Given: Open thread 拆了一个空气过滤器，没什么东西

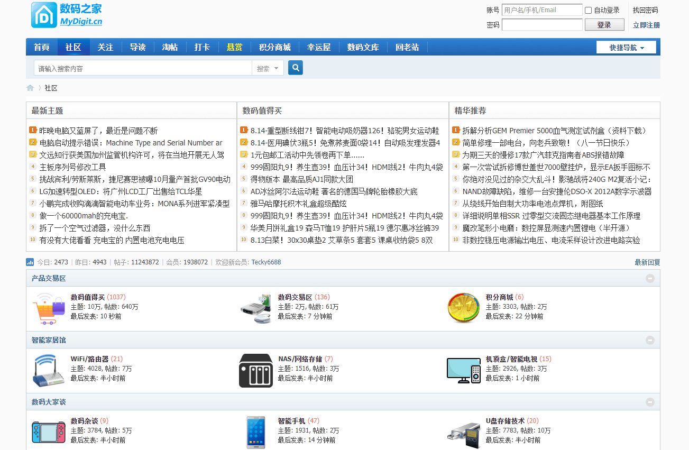Looking at the screenshot, I should (95, 228).
